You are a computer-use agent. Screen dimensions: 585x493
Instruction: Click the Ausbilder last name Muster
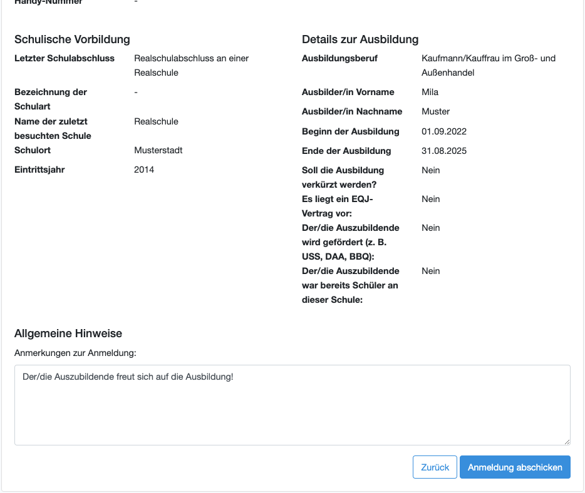[436, 111]
